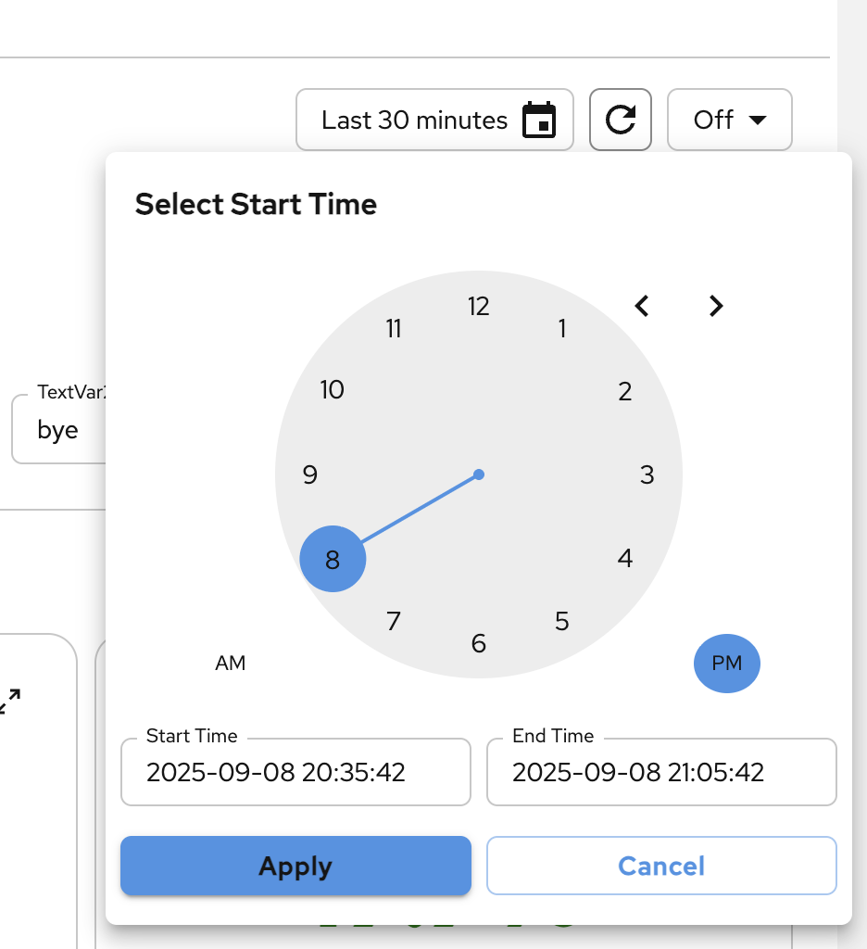867x949 pixels.
Task: Click the TextVar field containing bye
Action: coord(57,430)
